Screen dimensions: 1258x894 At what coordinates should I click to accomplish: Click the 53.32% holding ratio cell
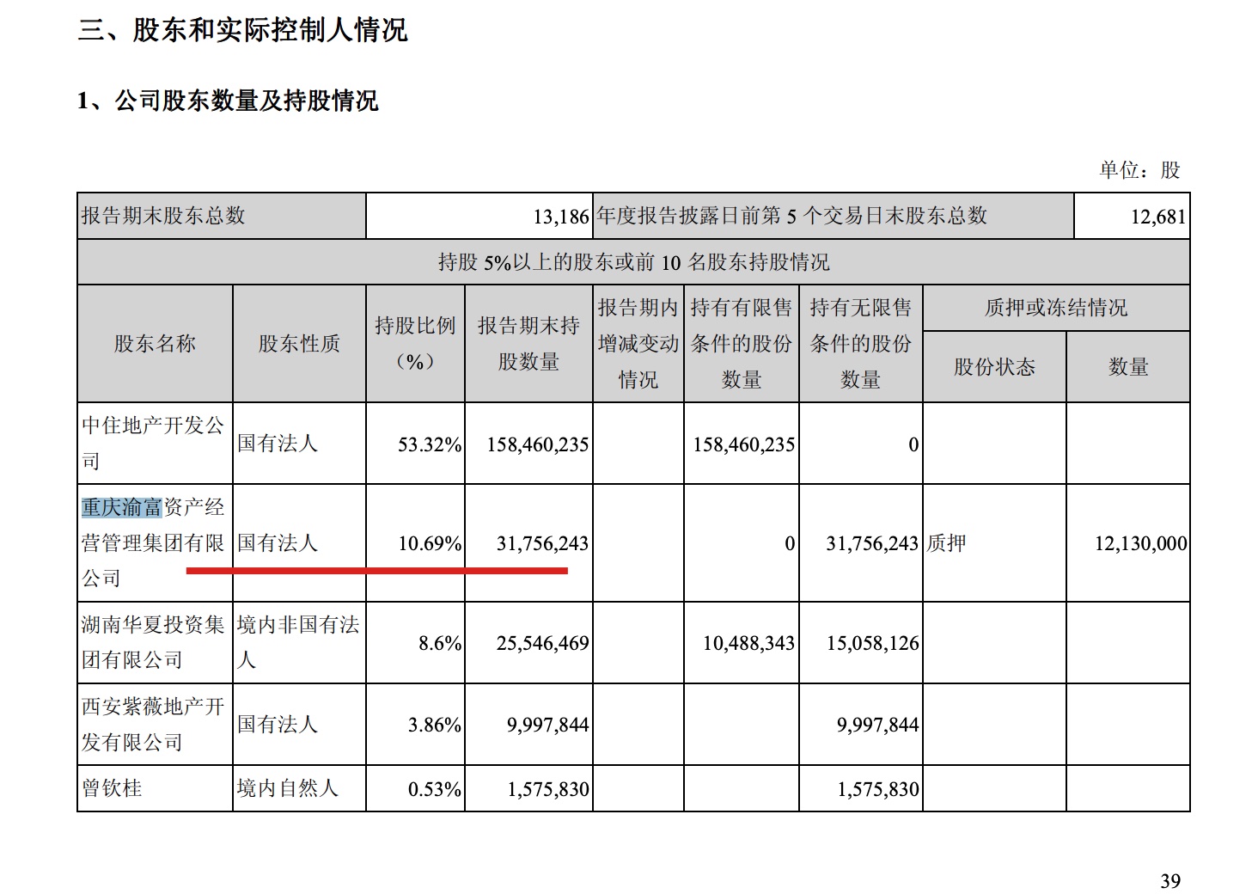point(416,444)
